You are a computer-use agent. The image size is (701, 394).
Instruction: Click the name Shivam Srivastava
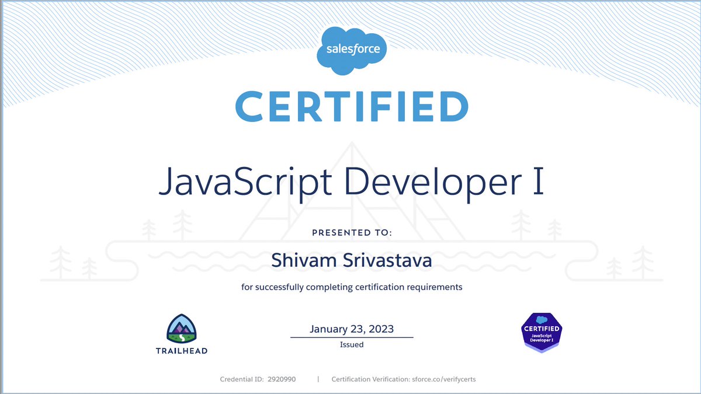pos(352,260)
